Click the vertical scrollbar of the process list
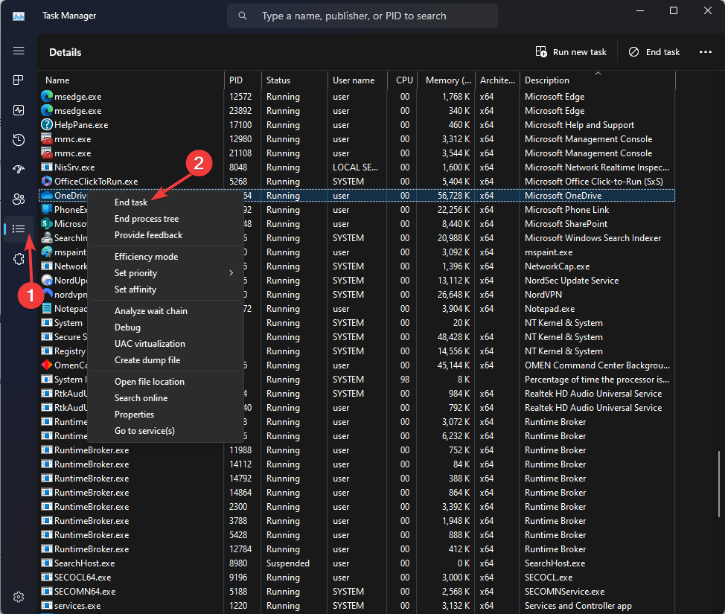Screen dimensions: 725x614 click(719, 484)
